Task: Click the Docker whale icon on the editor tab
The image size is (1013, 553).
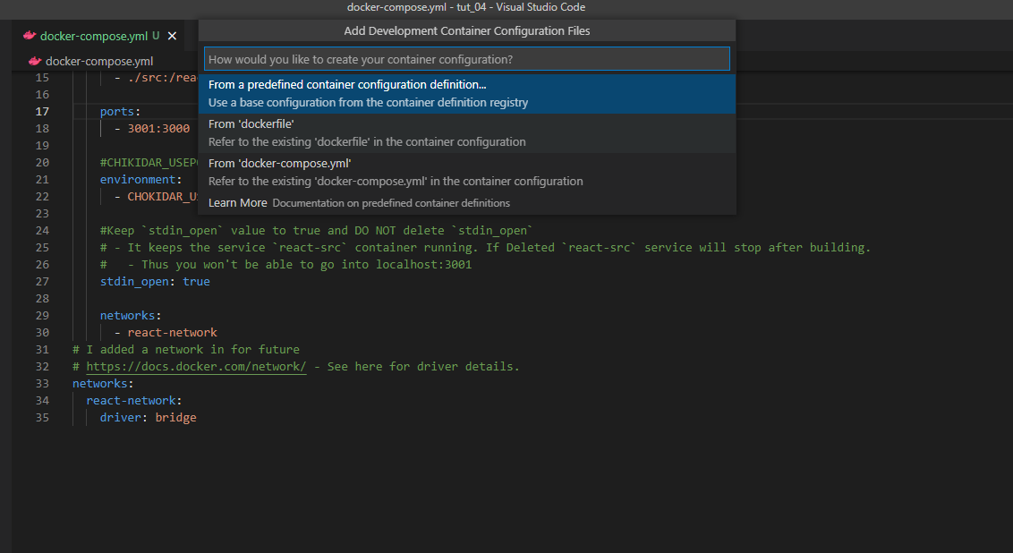Action: (30, 36)
